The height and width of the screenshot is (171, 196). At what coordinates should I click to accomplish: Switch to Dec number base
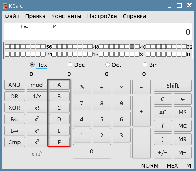click(x=70, y=65)
